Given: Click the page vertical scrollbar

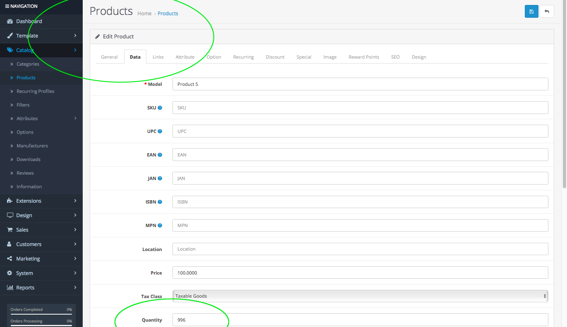Looking at the screenshot, I should pyautogui.click(x=565, y=95).
